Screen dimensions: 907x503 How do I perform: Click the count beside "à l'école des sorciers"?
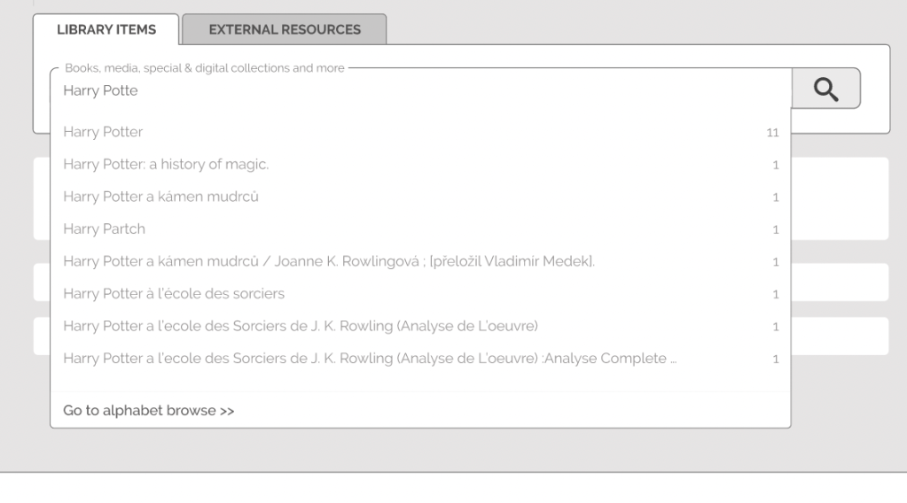776,294
